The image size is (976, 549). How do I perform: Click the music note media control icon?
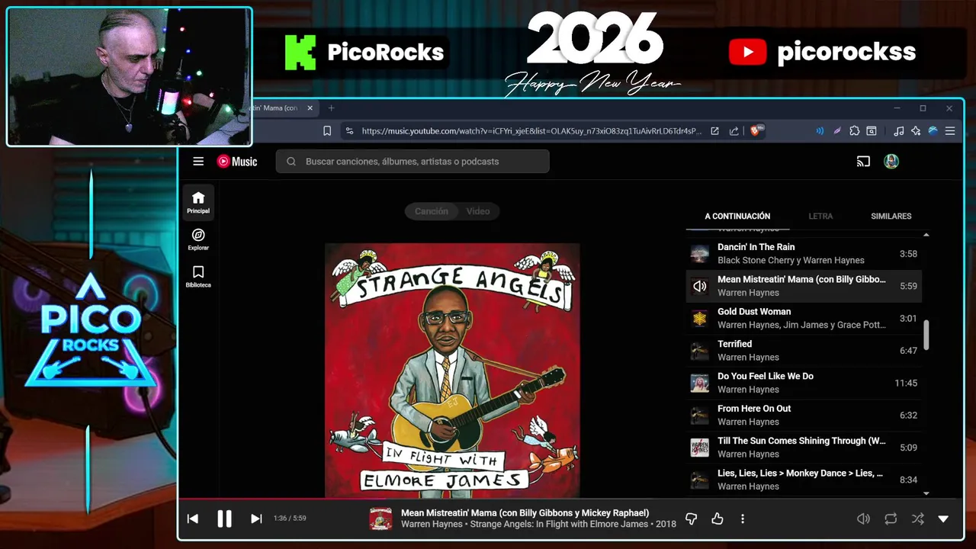pyautogui.click(x=899, y=131)
